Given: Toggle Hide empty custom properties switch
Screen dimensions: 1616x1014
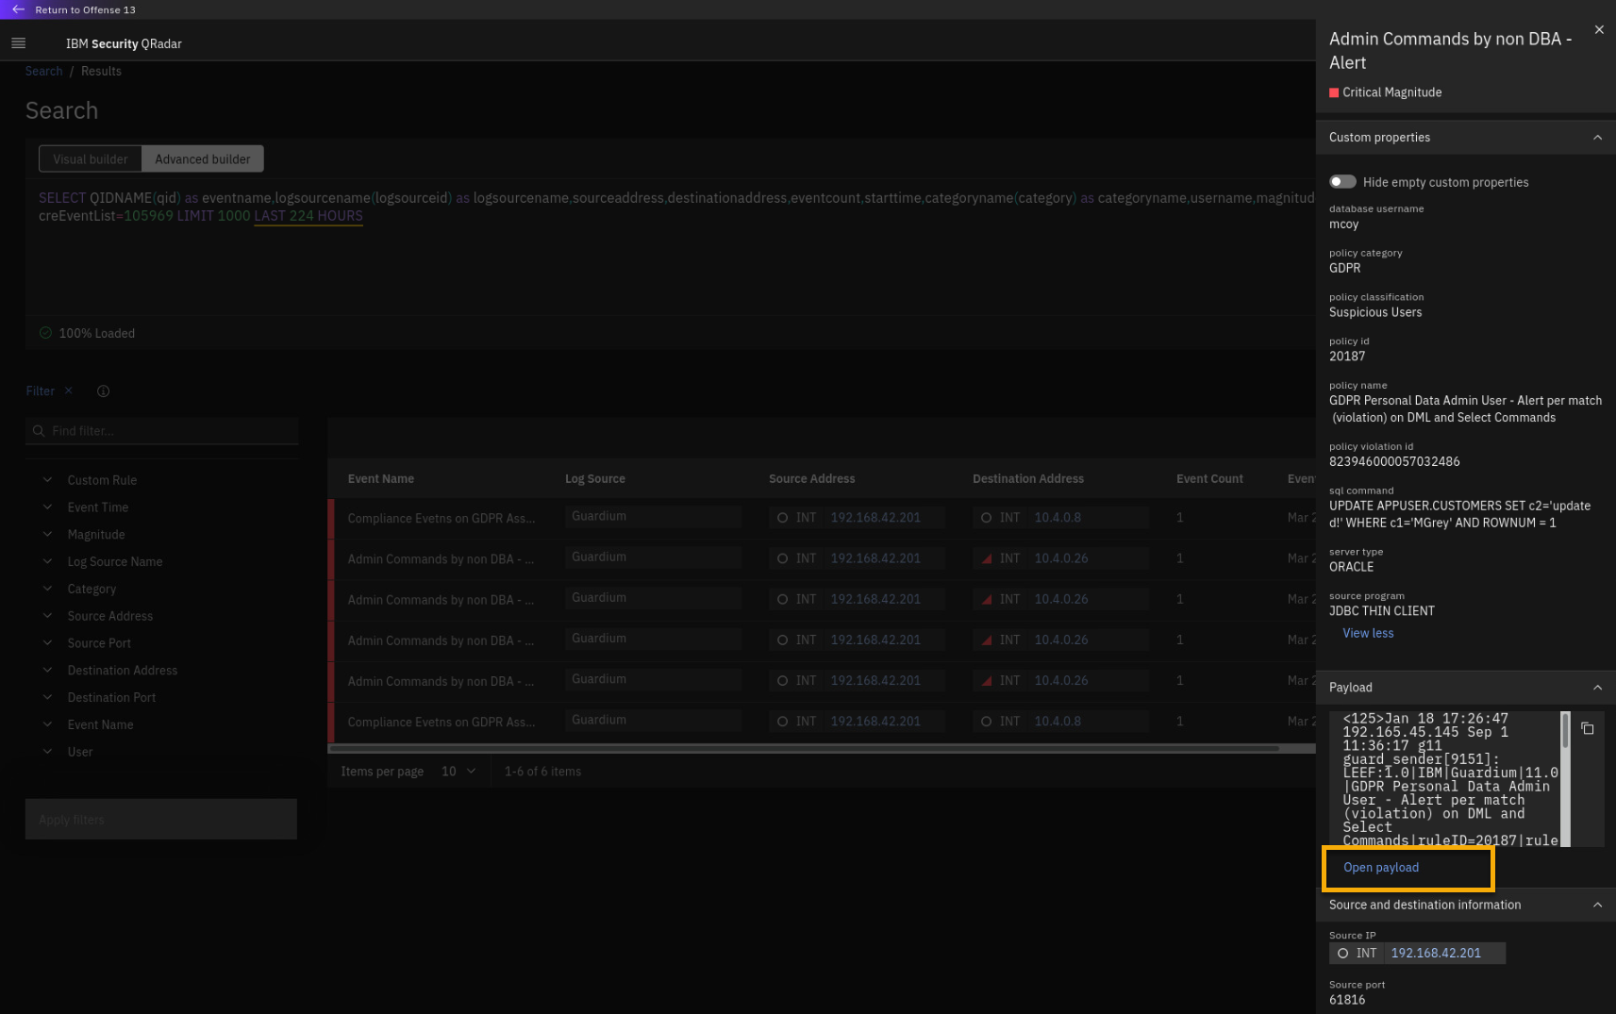Looking at the screenshot, I should 1342,182.
